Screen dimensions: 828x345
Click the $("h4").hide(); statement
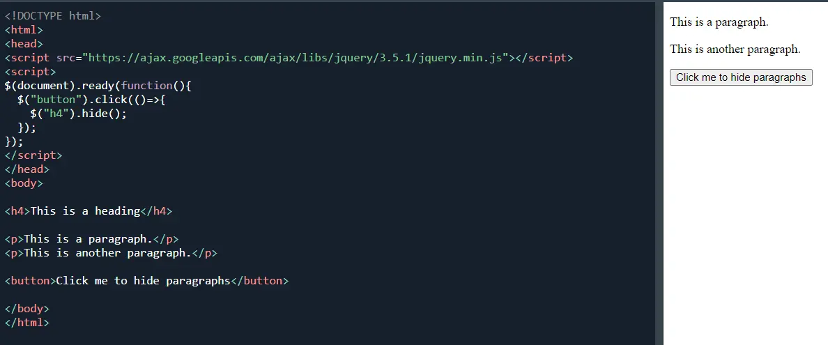(78, 114)
